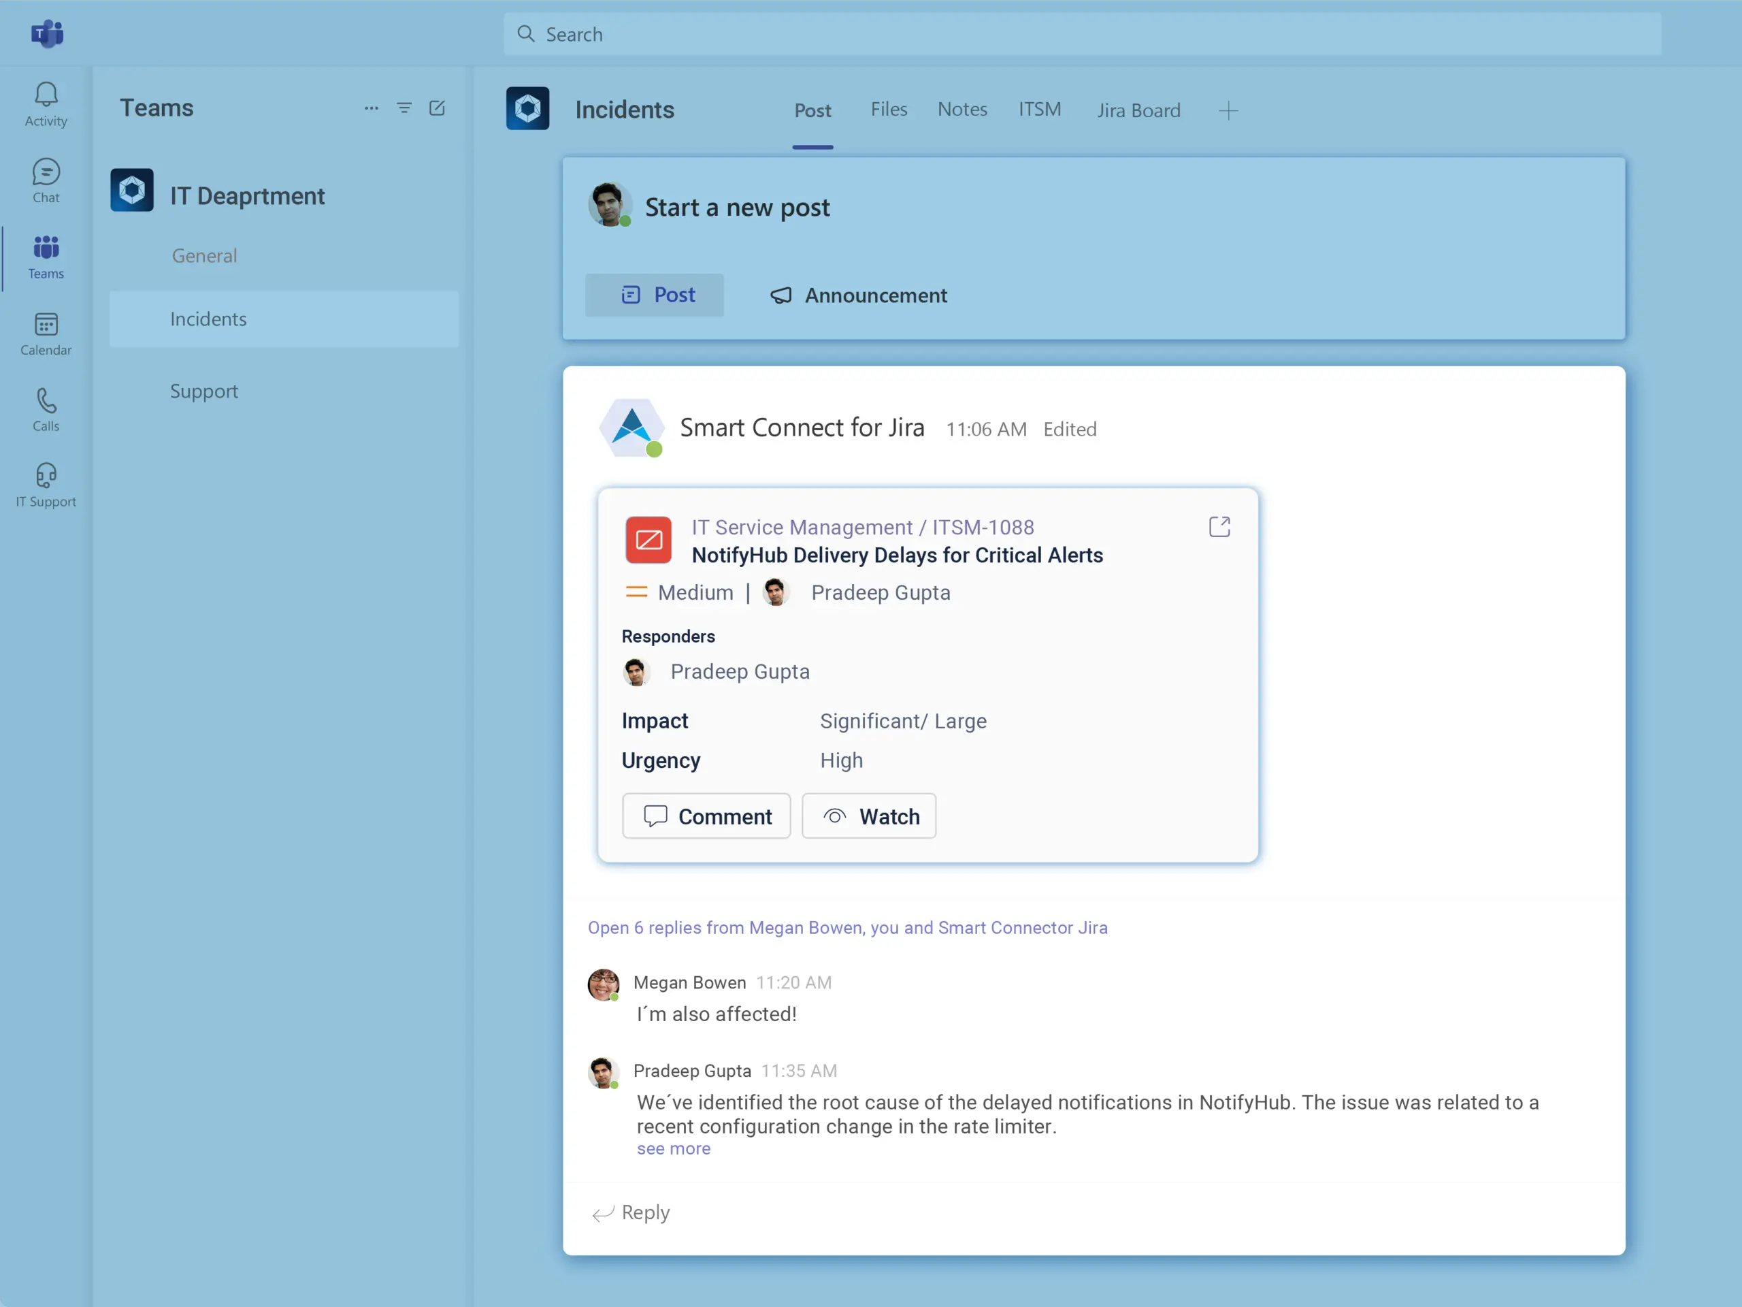
Task: Select the Incidents channel
Action: (x=284, y=319)
